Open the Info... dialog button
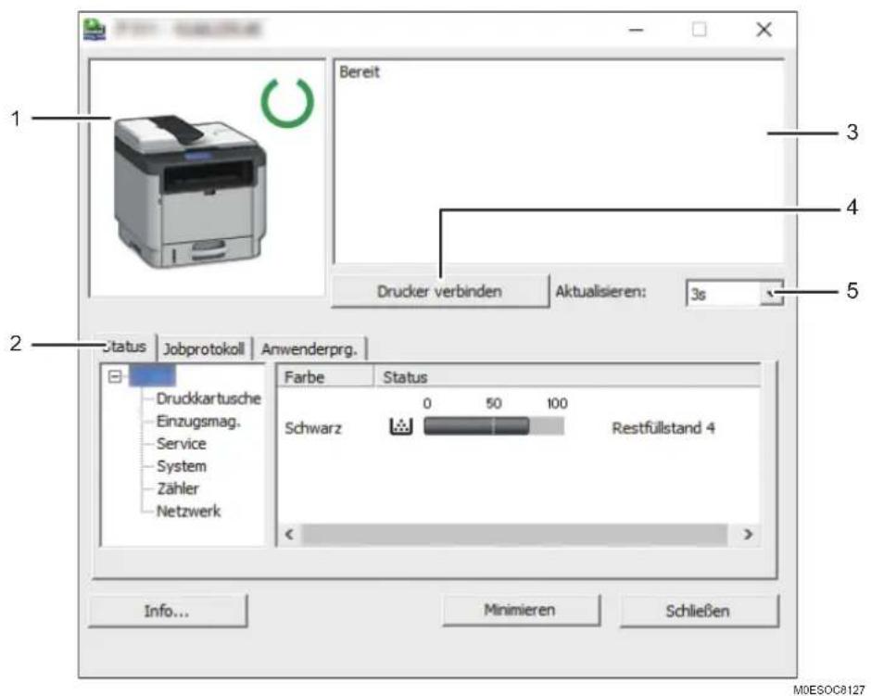 pyautogui.click(x=167, y=611)
